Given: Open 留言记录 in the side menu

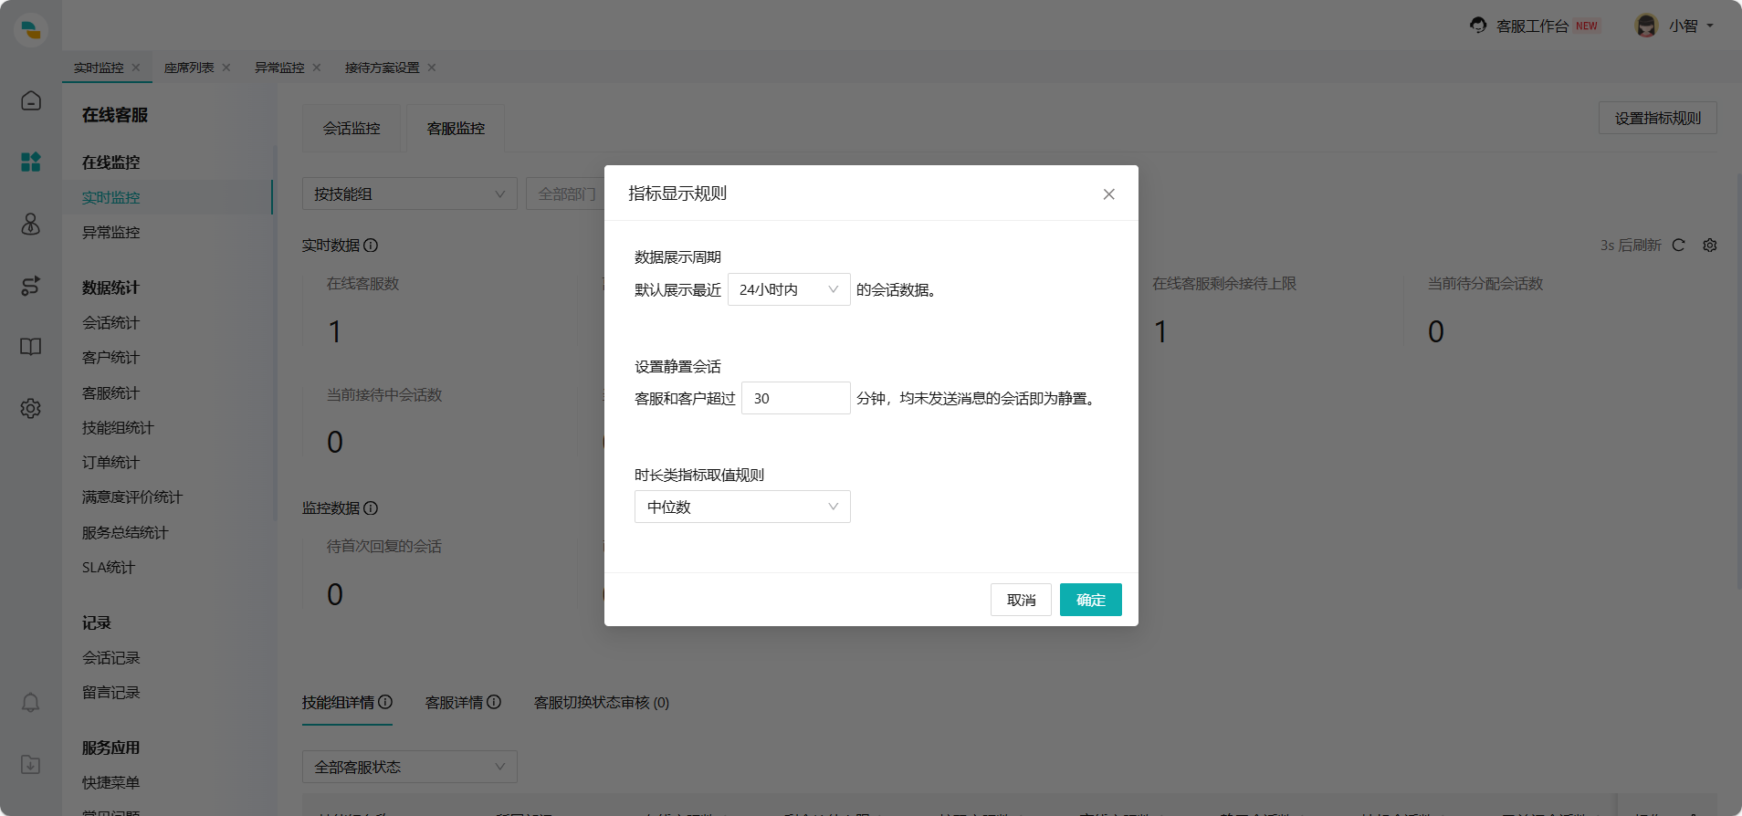Looking at the screenshot, I should 111,693.
